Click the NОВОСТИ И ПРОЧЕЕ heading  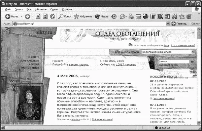[164, 77]
